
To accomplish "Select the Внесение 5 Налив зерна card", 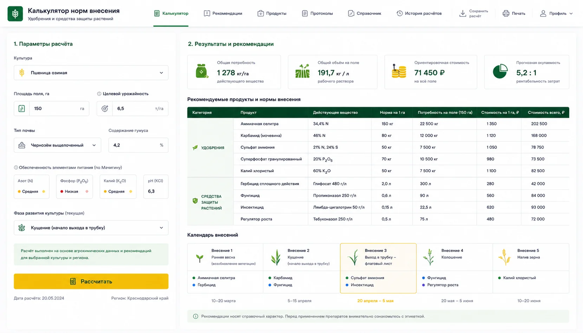I will 531,268.
